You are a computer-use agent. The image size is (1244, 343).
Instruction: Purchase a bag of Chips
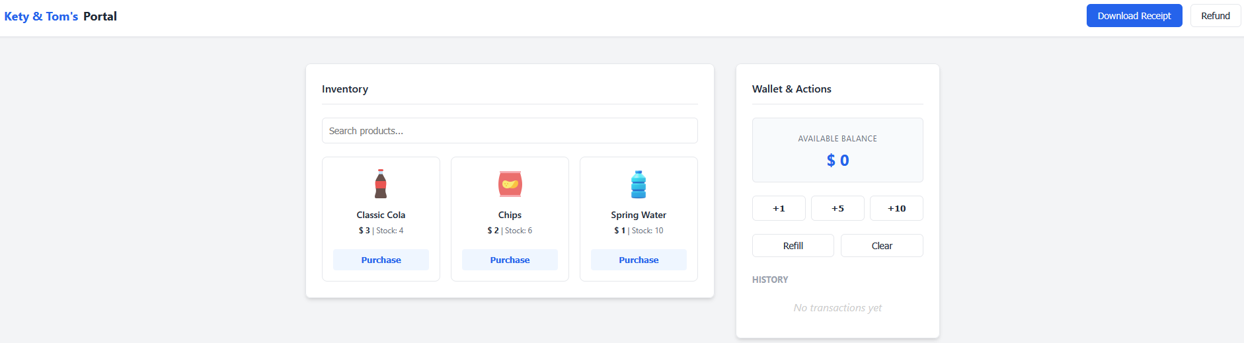(510, 260)
